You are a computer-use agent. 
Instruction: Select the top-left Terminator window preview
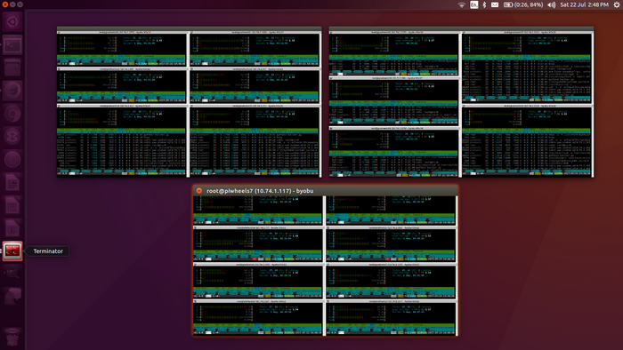(189, 102)
